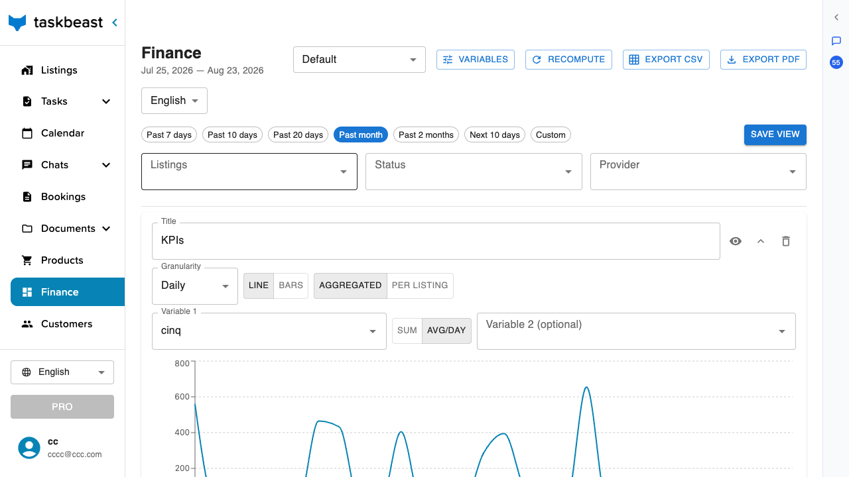
Task: Click EXPORT CSV button
Action: tap(667, 60)
